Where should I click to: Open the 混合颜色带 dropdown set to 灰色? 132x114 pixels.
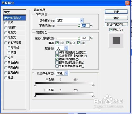tap(62, 73)
